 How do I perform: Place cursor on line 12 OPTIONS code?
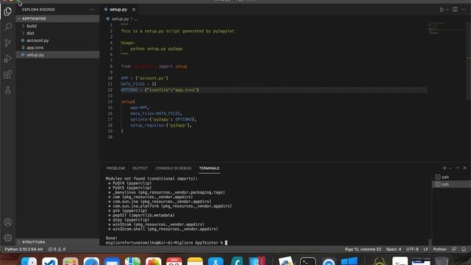pyautogui.click(x=160, y=90)
